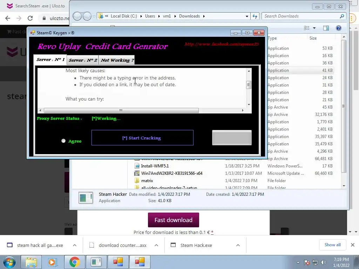Click Explorer's Back navigation button
Image resolution: width=359 pixels, height=269 pixels.
pos(77,16)
